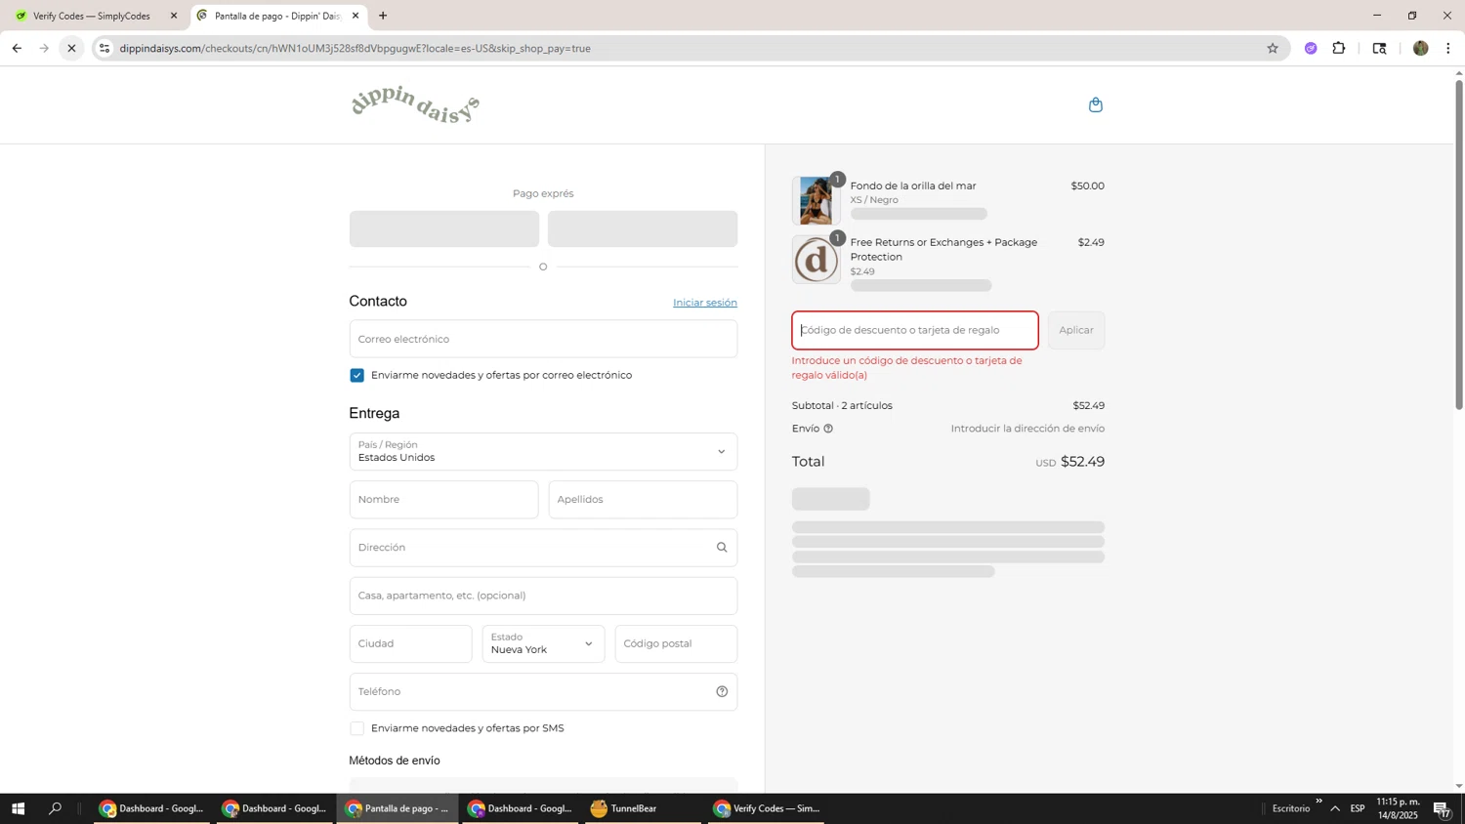This screenshot has height=824, width=1465.
Task: Click the Escritorio toolbar label
Action: pyautogui.click(x=1291, y=808)
